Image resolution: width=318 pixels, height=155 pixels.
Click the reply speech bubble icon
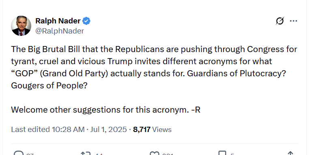pos(19,153)
